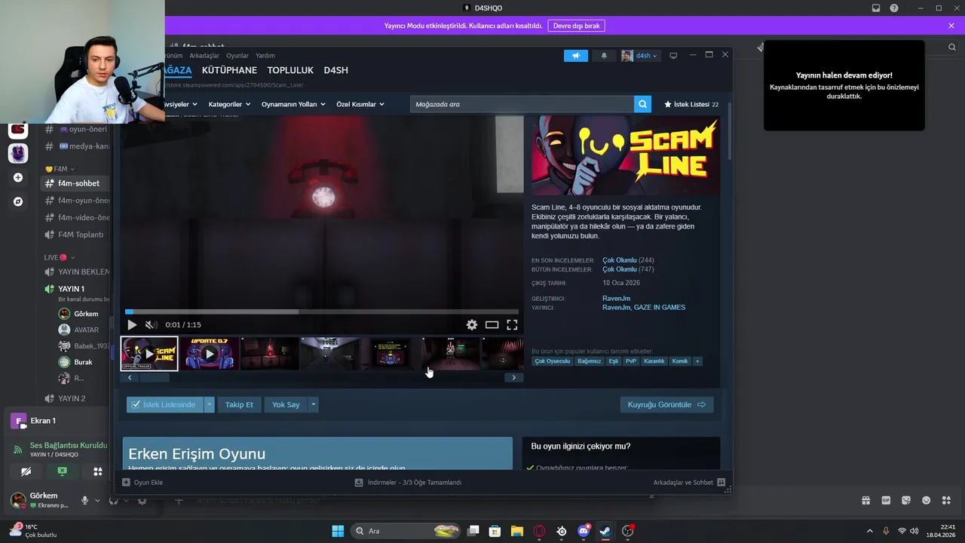Dismiss the Discord streamer mode banner
Viewport: 965px width, 543px height.
click(951, 26)
